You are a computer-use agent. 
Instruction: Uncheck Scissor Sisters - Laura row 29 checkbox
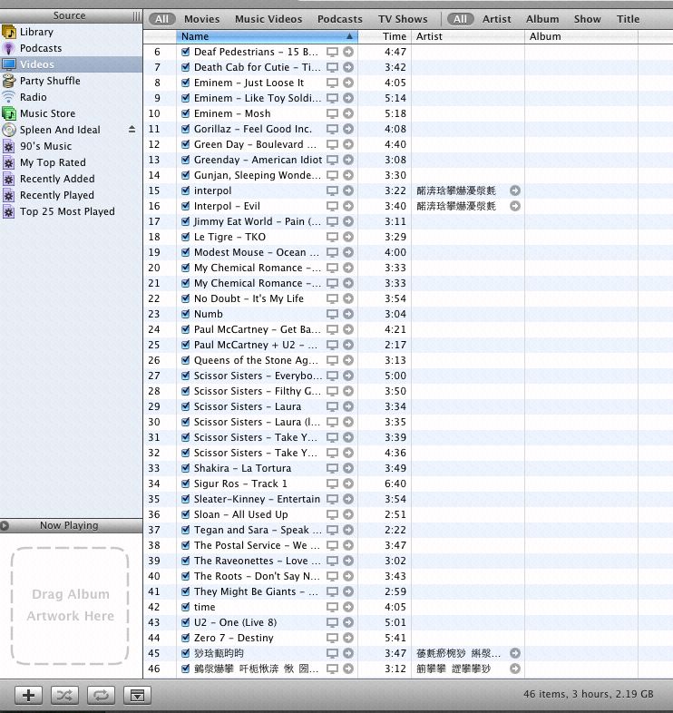click(x=186, y=406)
